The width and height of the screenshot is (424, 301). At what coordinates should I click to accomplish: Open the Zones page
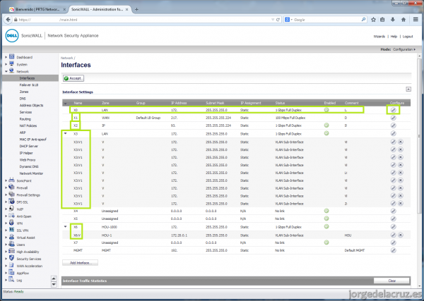[x=24, y=92]
